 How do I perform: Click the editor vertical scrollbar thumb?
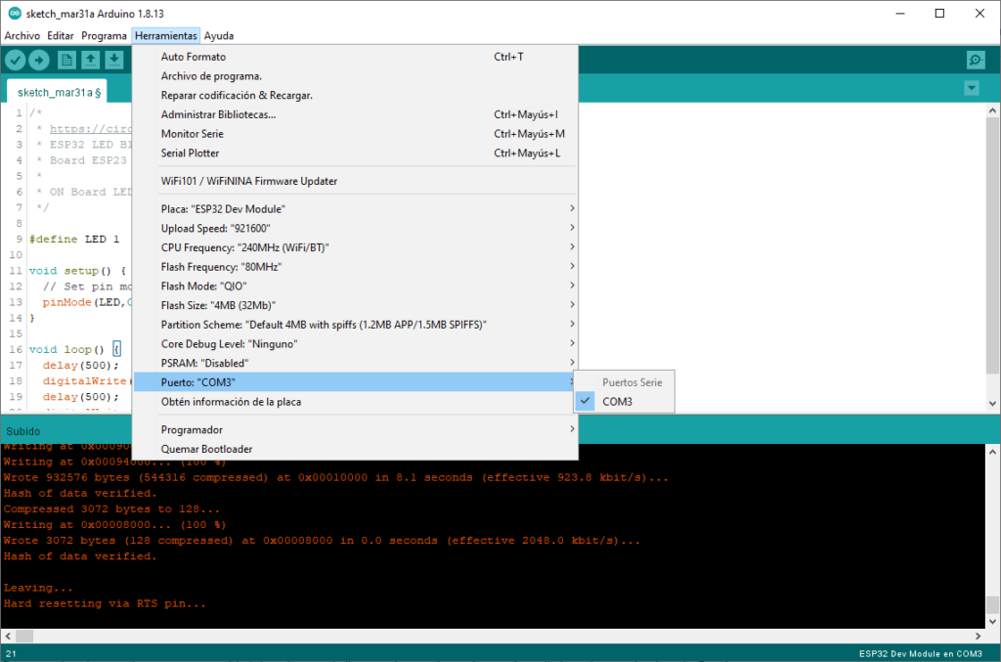[x=992, y=245]
